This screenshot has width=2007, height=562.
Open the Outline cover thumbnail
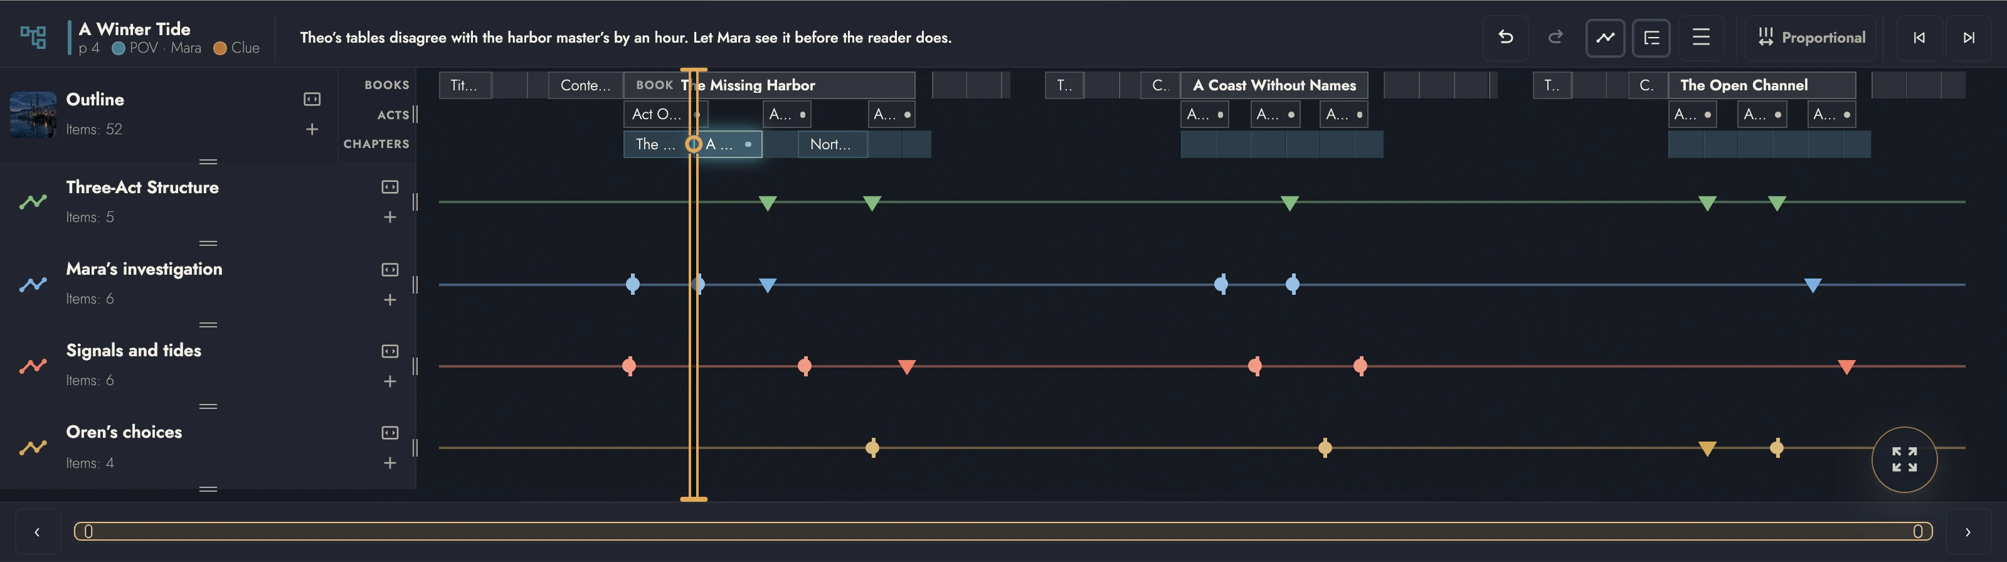pyautogui.click(x=33, y=115)
